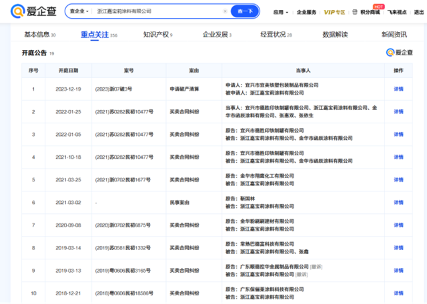Open the 查企业 search type dropdown
Screen dimensions: 427x304
(x=79, y=11)
